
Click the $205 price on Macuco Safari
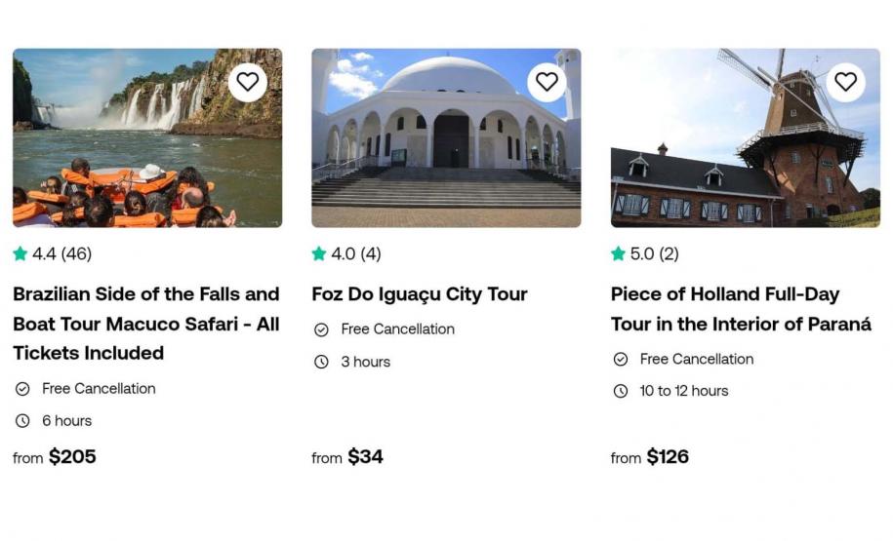pyautogui.click(x=72, y=457)
